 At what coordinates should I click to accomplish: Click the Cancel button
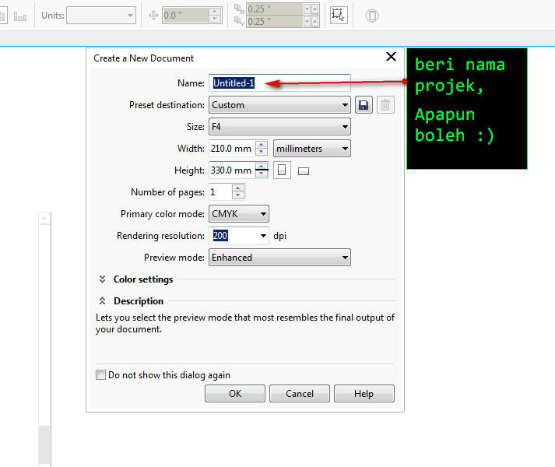pyautogui.click(x=300, y=393)
